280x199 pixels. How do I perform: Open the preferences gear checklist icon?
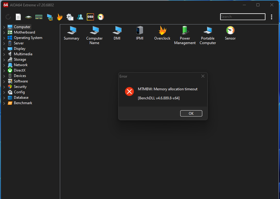tap(70, 17)
